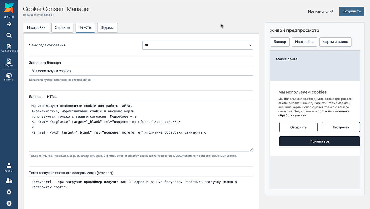Click Принять все in preview banner
The width and height of the screenshot is (370, 209).
point(320,141)
